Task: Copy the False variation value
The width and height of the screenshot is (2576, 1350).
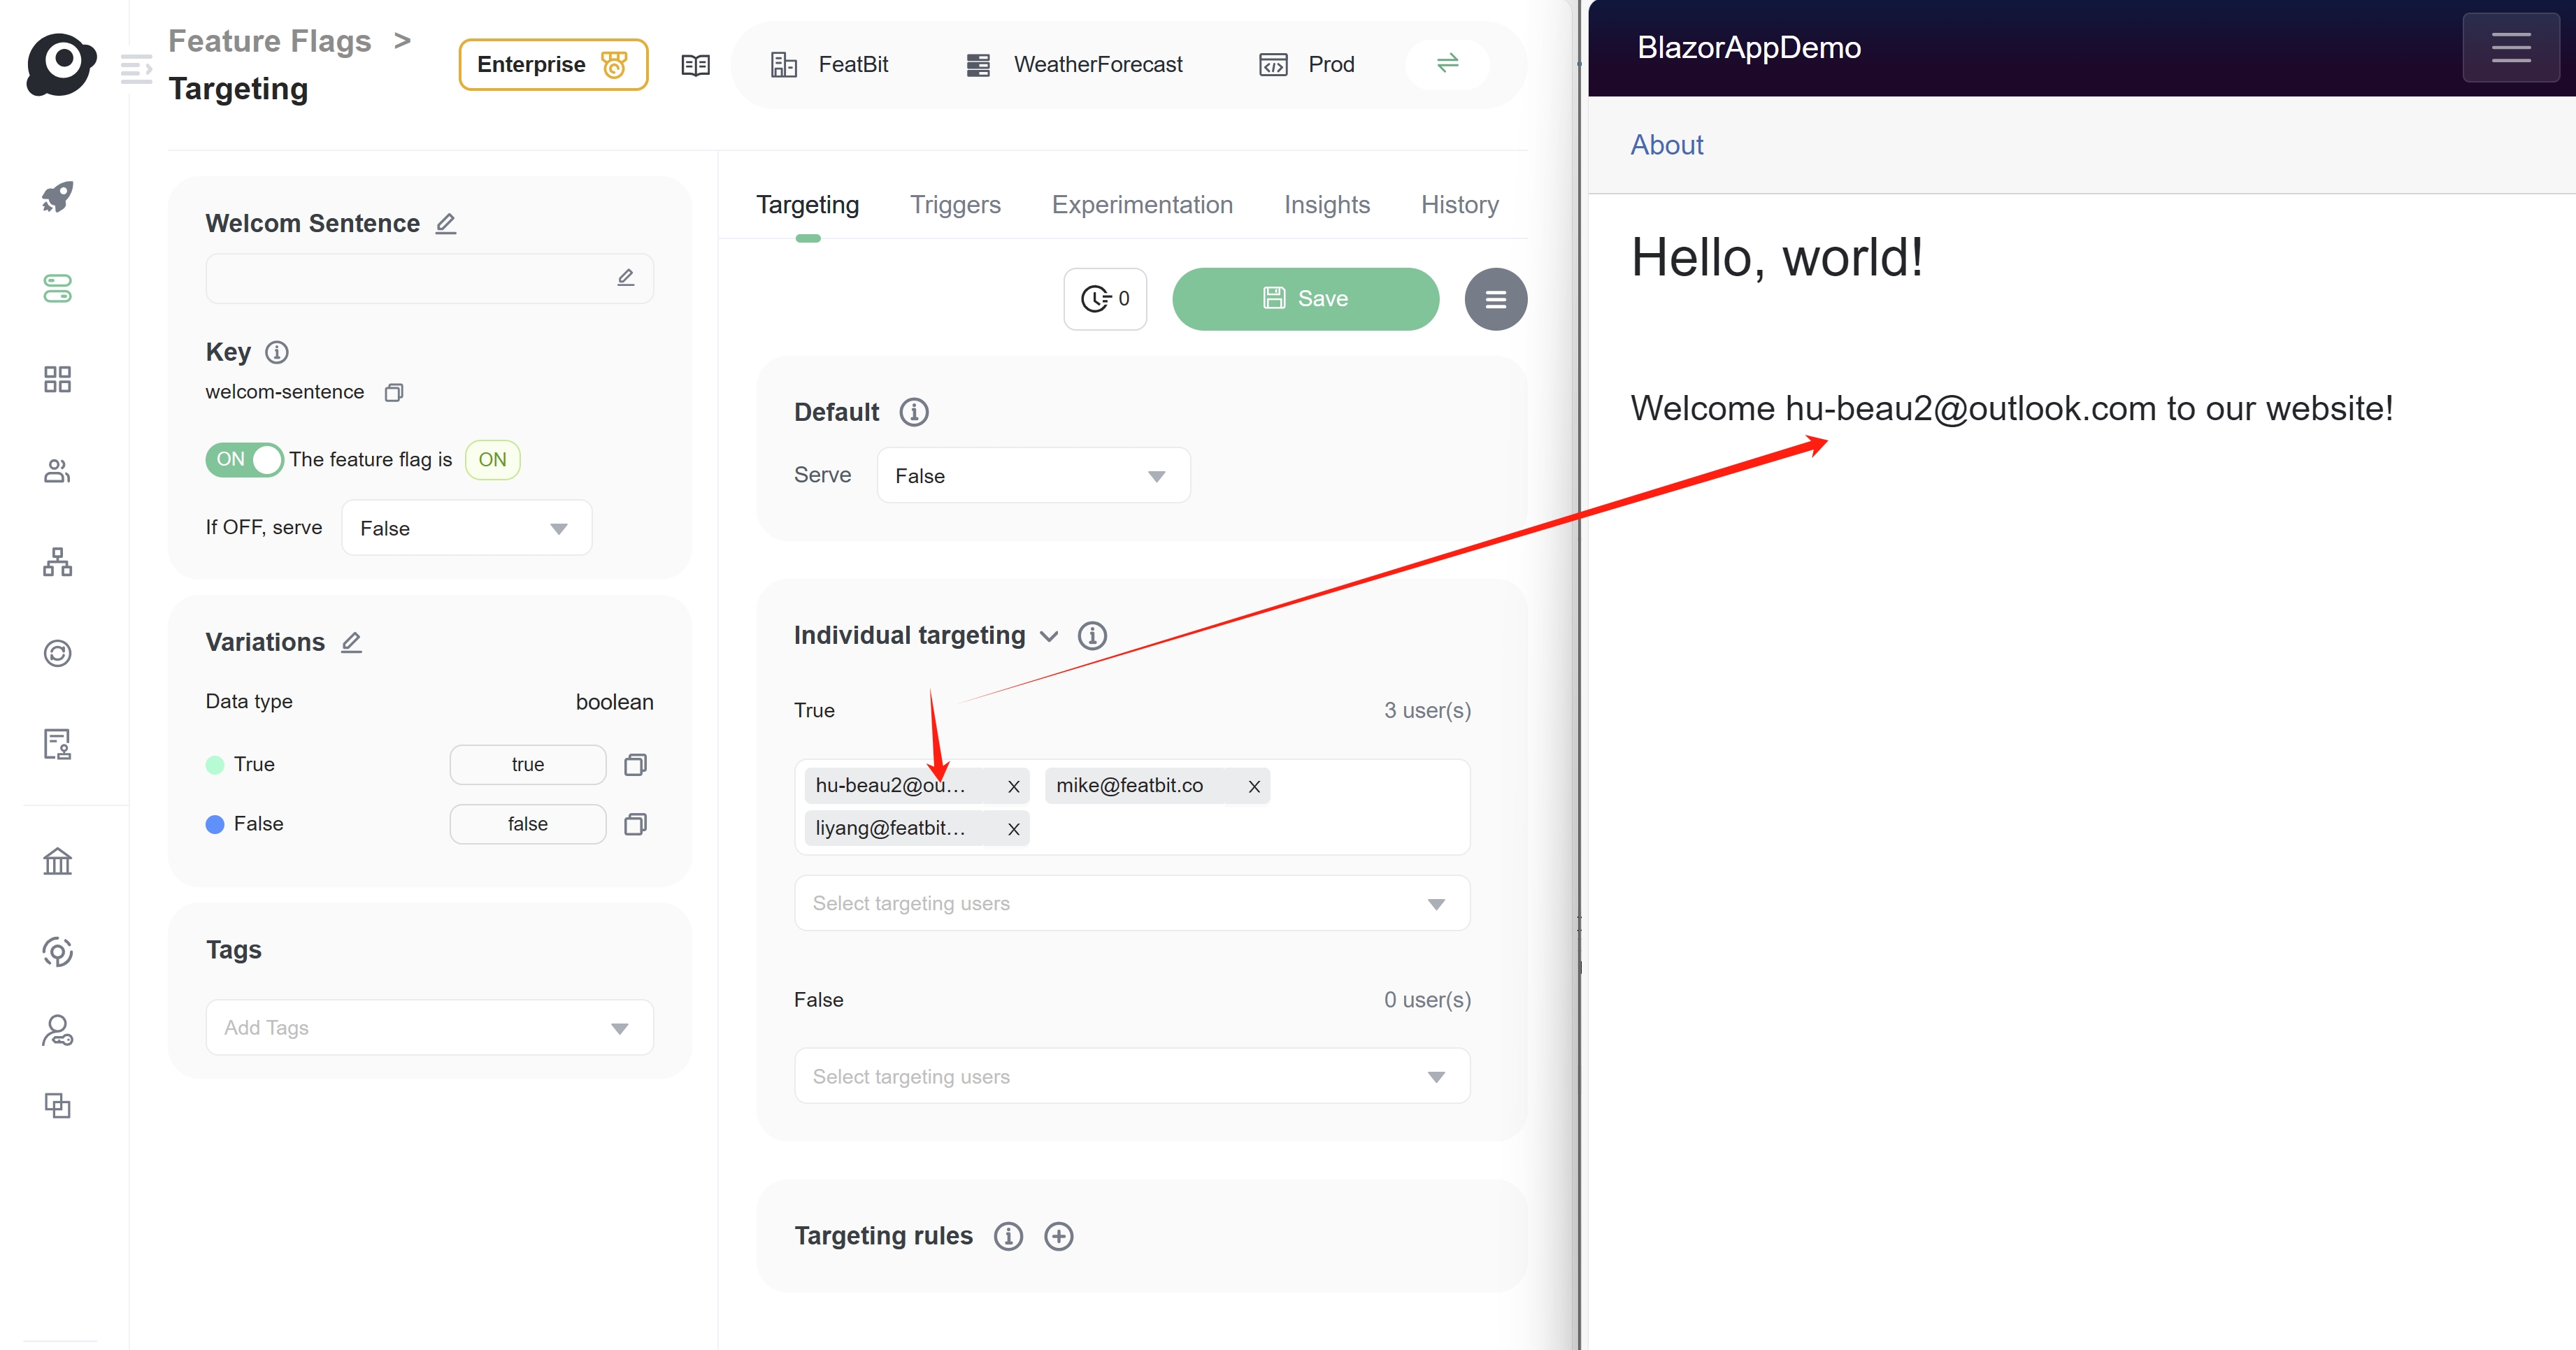Action: click(x=635, y=824)
